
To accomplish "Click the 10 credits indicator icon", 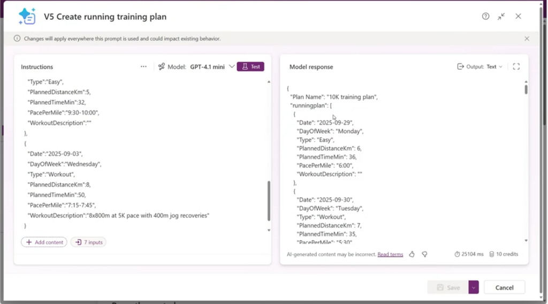I will (491, 254).
